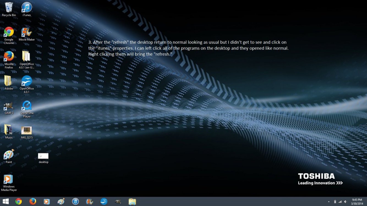The image size is (367, 206).
Task: Click the Google Chrome desktop icon
Action: (x=9, y=32)
